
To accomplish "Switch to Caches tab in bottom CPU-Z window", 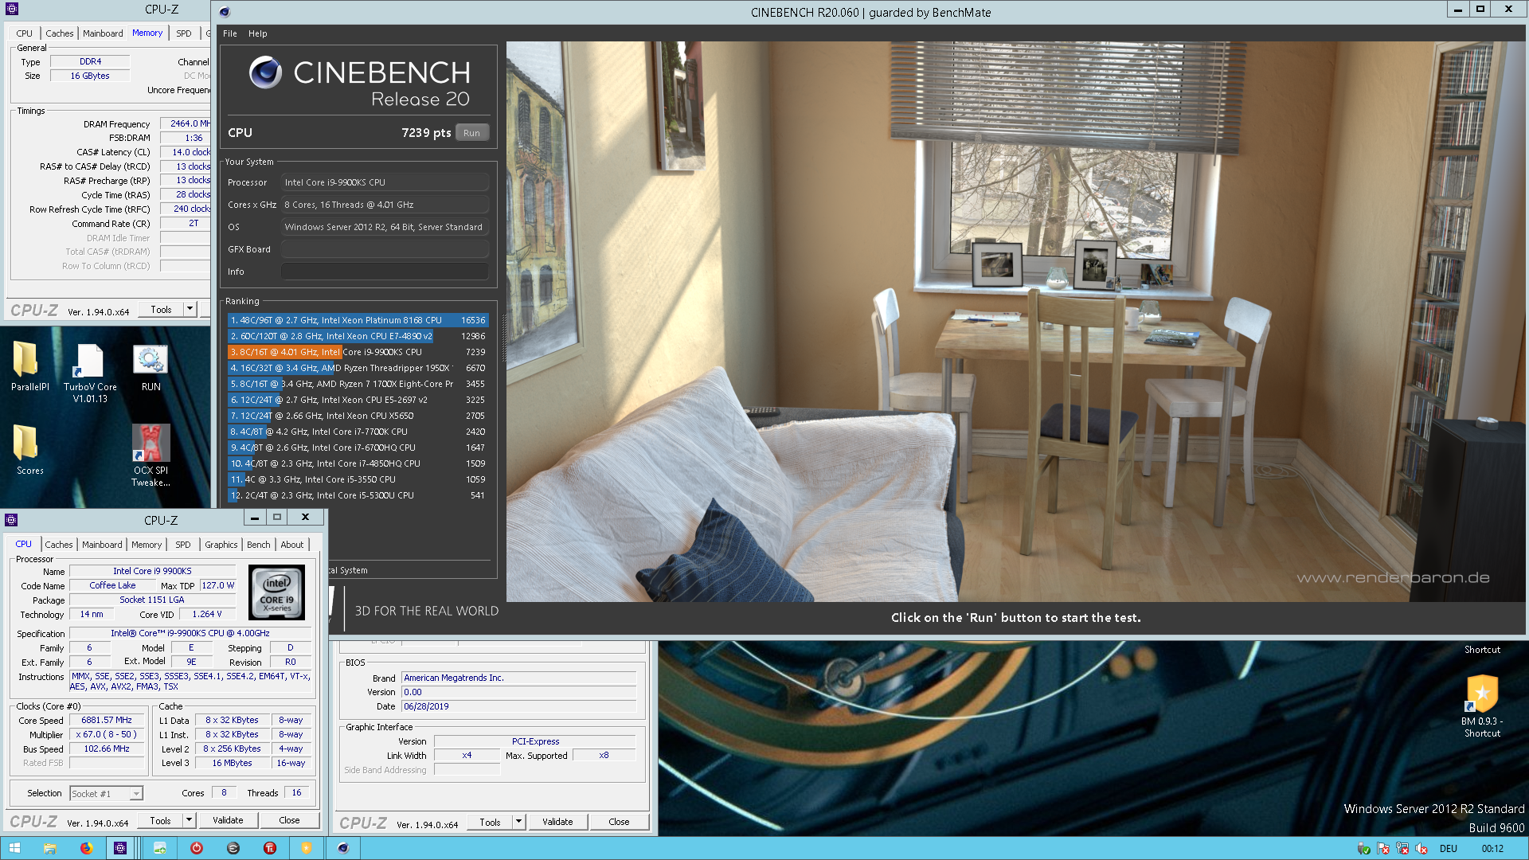I will 59,545.
